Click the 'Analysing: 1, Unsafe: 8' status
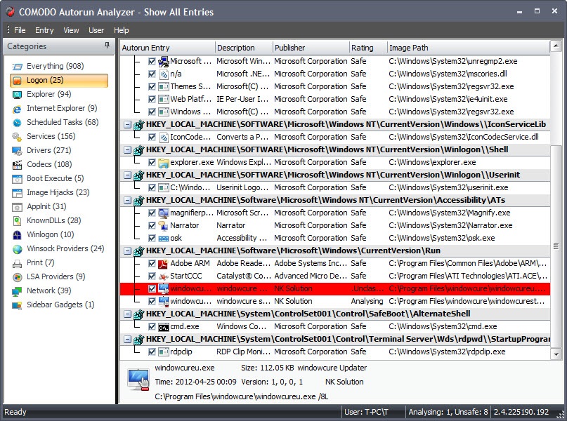 click(448, 412)
